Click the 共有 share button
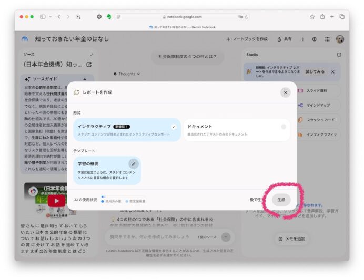Image resolution: width=364 pixels, height=280 pixels. 285,39
